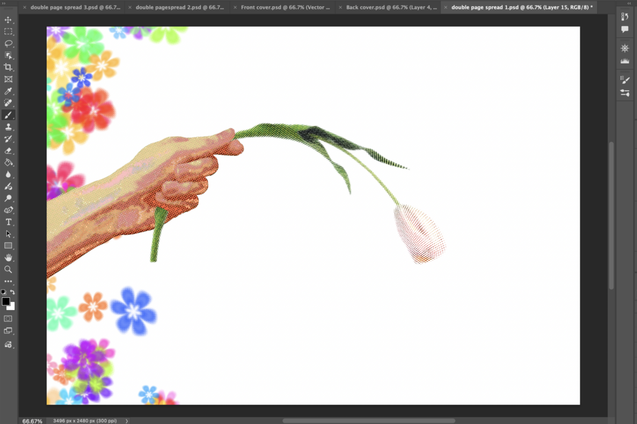Image resolution: width=637 pixels, height=424 pixels.
Task: Open the Brush Settings panel icon
Action: (x=625, y=80)
